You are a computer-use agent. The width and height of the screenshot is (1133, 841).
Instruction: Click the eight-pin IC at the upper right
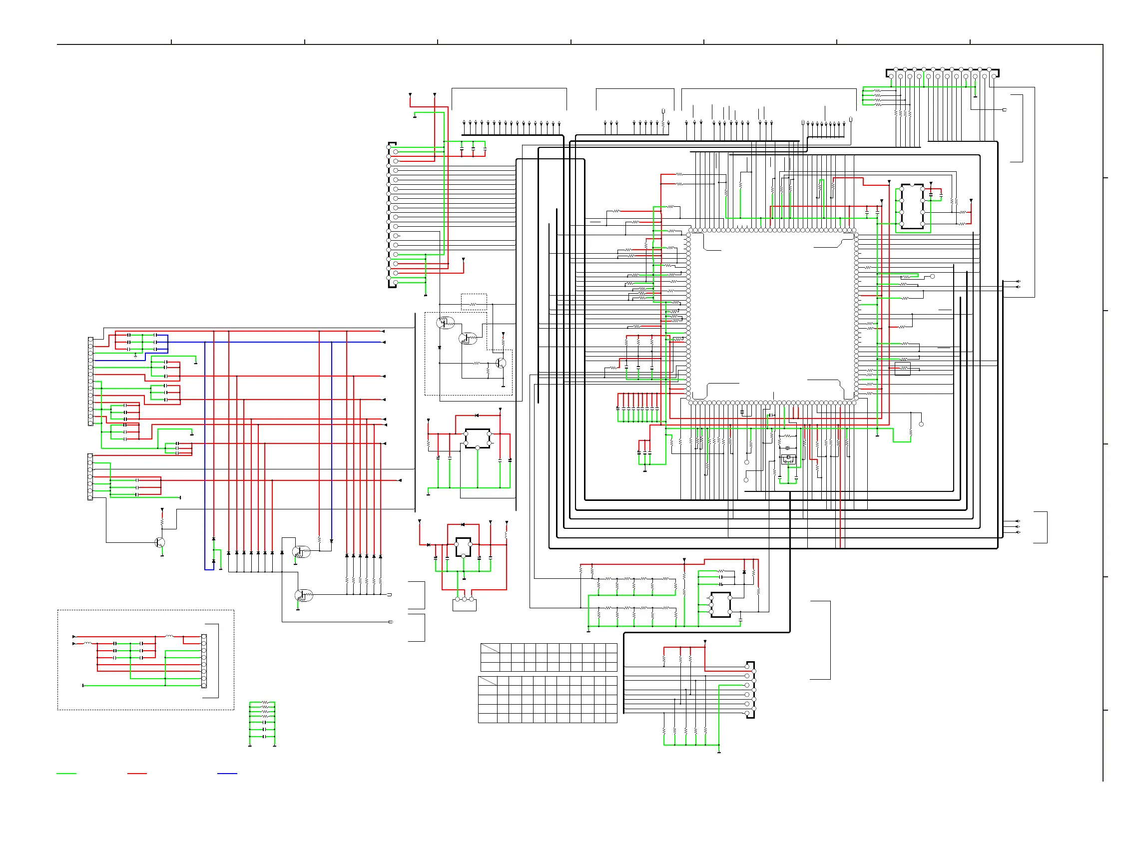[x=913, y=206]
